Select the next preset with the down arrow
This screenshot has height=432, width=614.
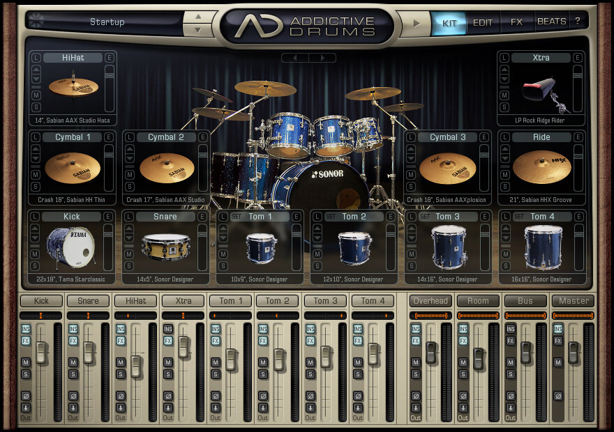coord(198,30)
